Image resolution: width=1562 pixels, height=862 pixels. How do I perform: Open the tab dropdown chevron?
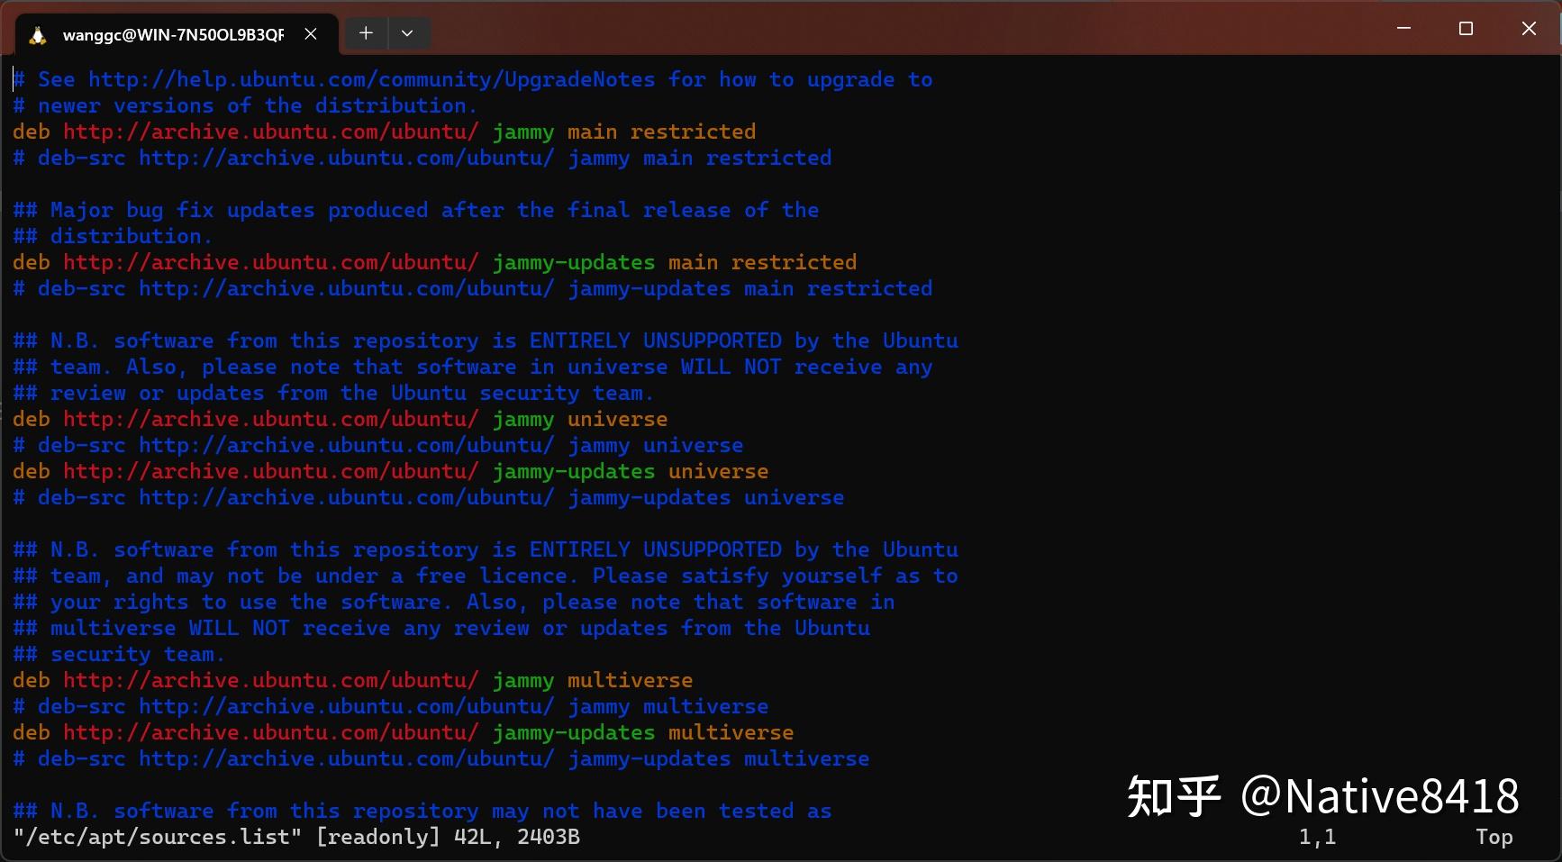pyautogui.click(x=407, y=33)
